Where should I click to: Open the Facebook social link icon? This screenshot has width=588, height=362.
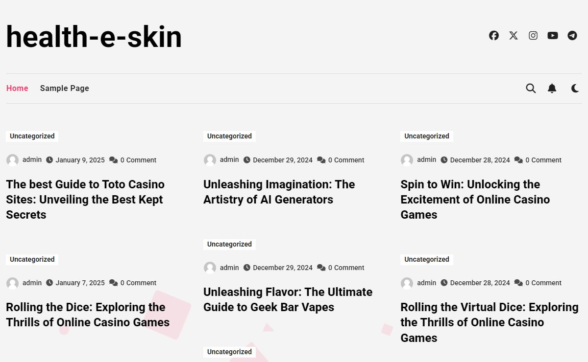[x=494, y=36]
